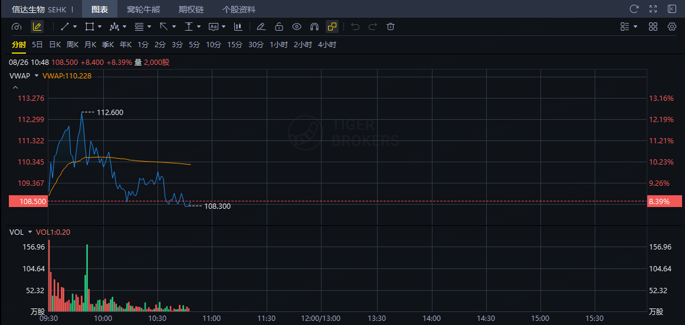Image resolution: width=685 pixels, height=325 pixels.
Task: Click the 信达生物 stock name
Action: point(29,9)
